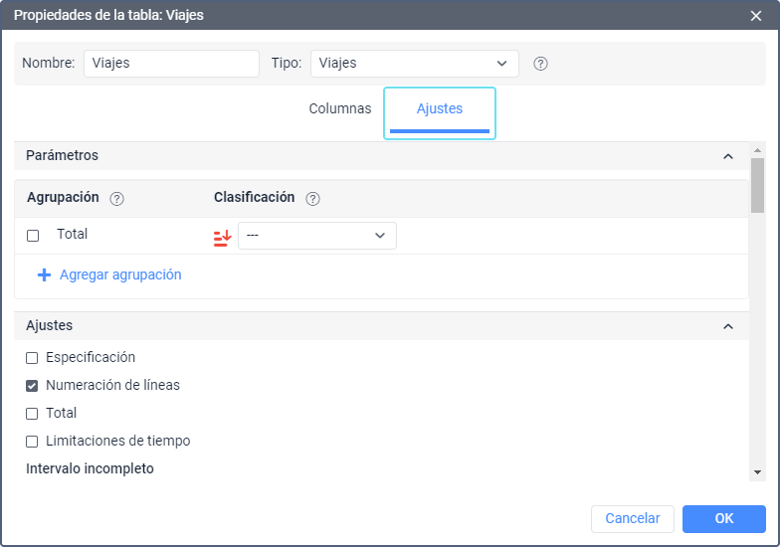Viewport: 780px width, 547px height.
Task: Enable the Especificación checkbox
Action: (x=32, y=358)
